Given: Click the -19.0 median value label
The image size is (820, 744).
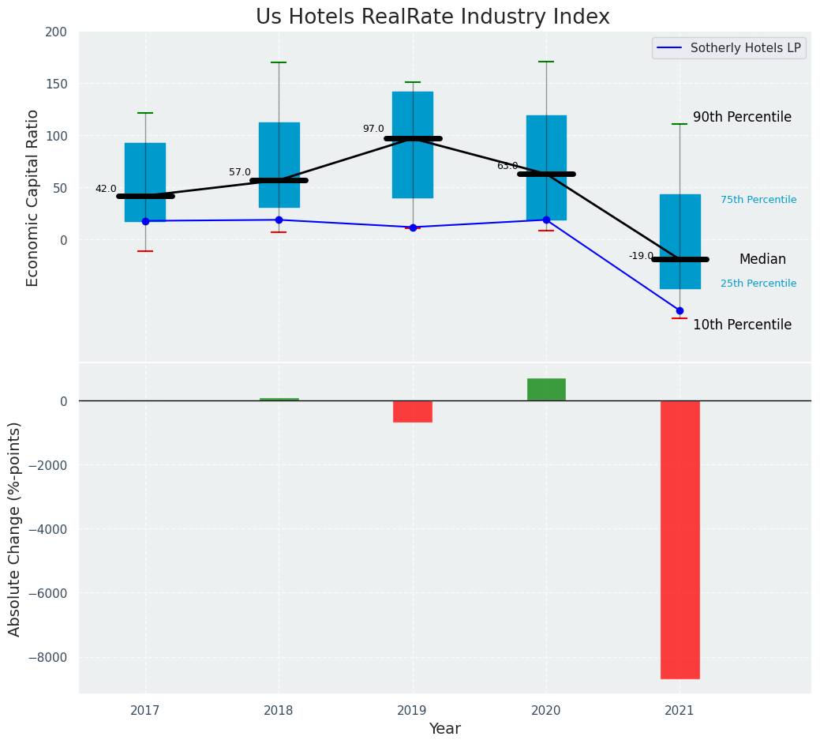Looking at the screenshot, I should [x=641, y=256].
